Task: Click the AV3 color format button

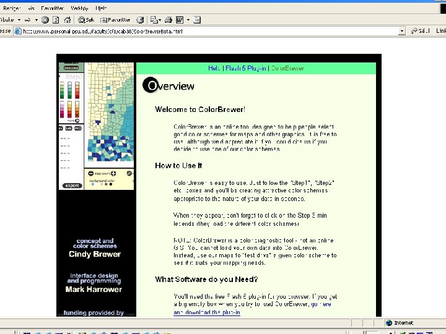Action: tap(77, 129)
